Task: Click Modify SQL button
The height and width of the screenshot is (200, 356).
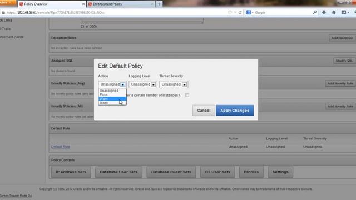Action: [x=344, y=61]
